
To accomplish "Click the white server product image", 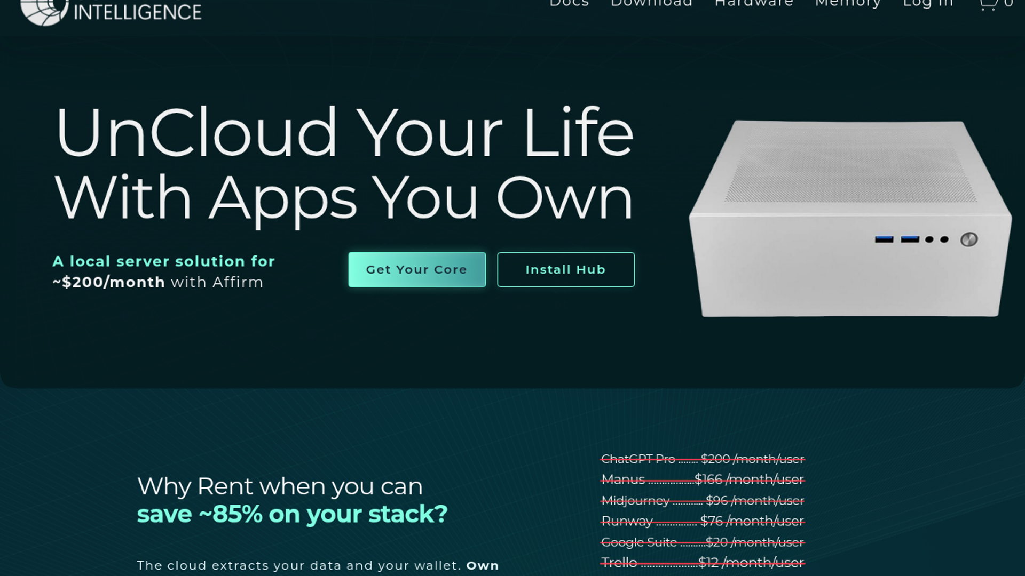I will tap(850, 218).
